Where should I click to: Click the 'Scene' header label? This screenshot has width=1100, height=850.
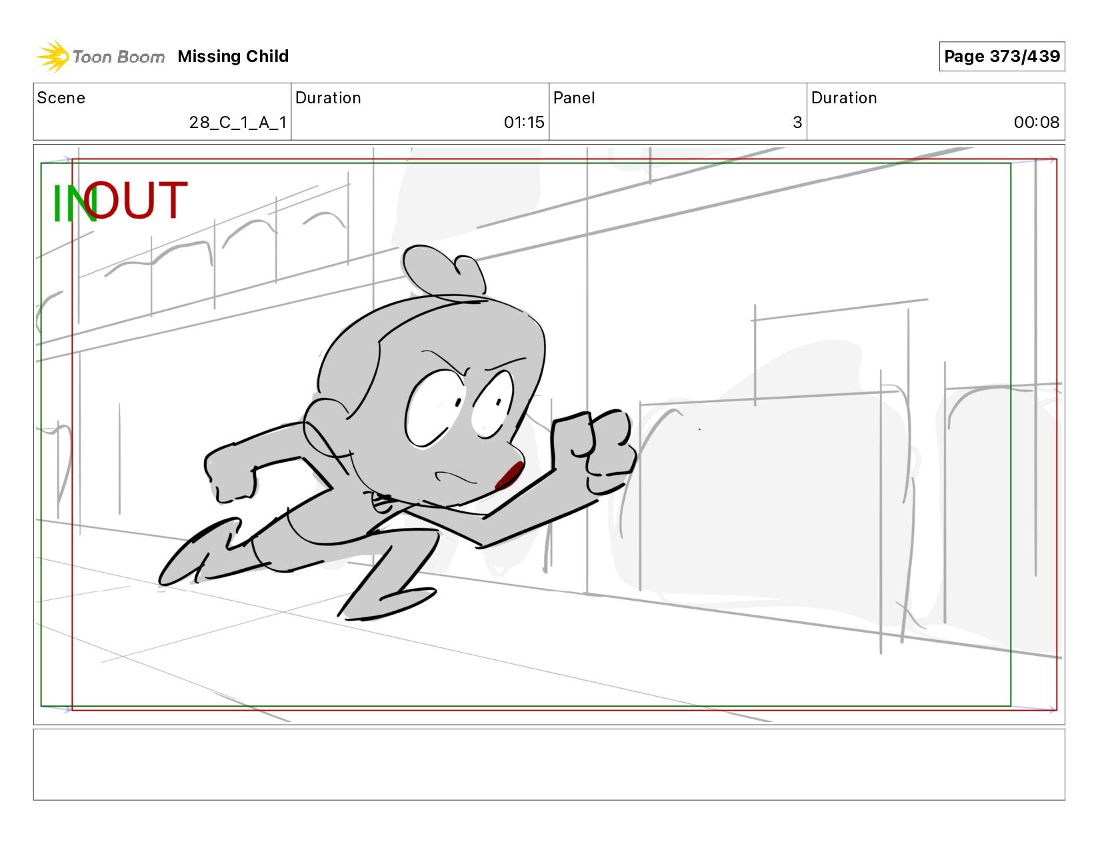point(61,98)
